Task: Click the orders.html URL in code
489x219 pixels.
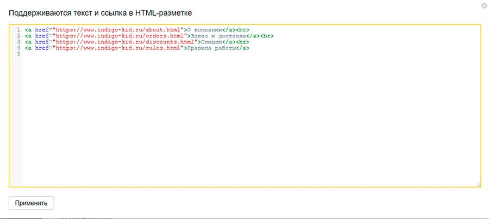Action: pos(118,36)
